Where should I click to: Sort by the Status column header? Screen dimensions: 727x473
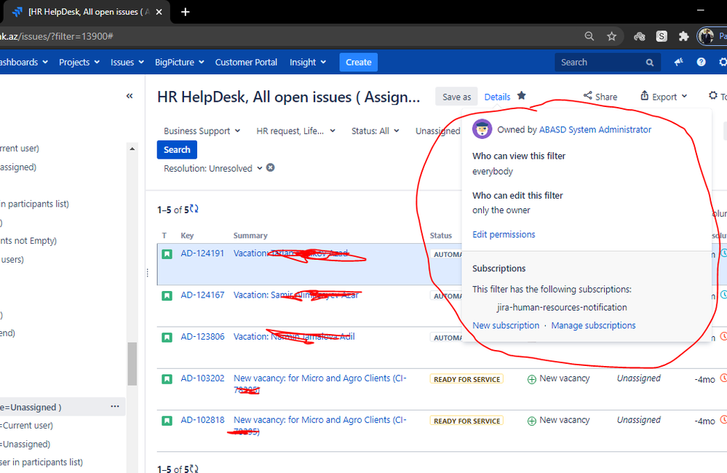click(x=440, y=236)
